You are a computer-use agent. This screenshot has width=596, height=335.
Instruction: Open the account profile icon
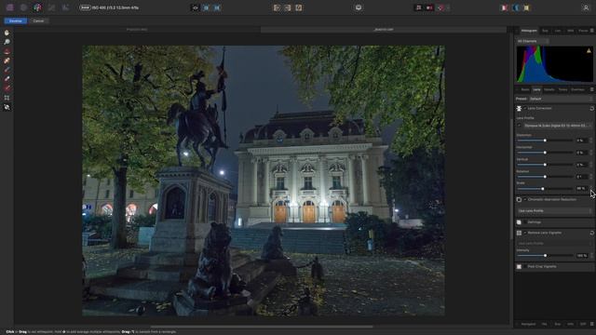point(586,7)
